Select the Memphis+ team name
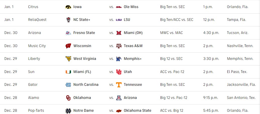 point(133,59)
